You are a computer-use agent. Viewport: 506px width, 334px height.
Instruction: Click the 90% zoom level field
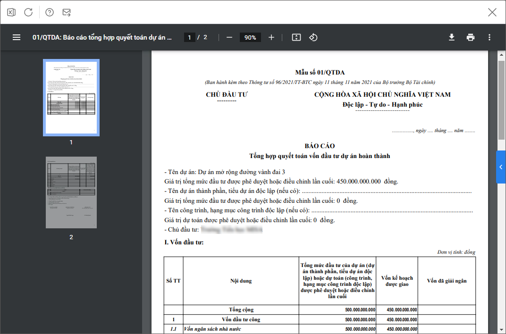pyautogui.click(x=250, y=37)
